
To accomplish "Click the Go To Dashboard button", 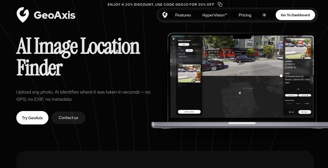I will (x=295, y=15).
